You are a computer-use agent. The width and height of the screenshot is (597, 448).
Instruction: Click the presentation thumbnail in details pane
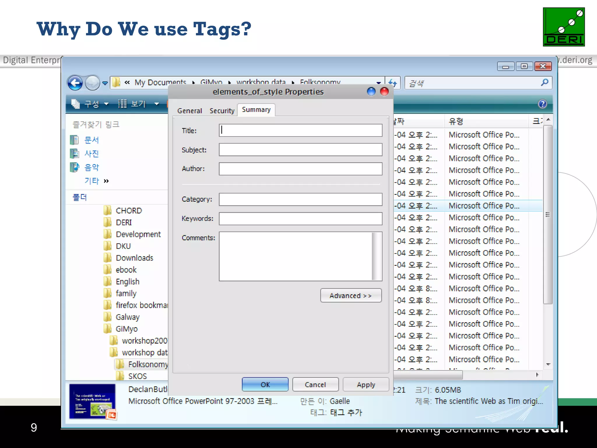(93, 402)
